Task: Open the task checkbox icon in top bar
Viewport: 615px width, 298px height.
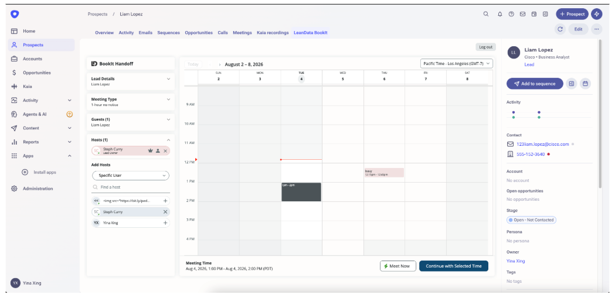Action: (x=545, y=14)
